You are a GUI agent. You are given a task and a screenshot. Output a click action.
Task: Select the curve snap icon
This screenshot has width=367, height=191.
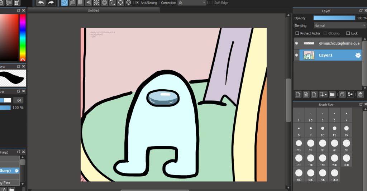113,3
